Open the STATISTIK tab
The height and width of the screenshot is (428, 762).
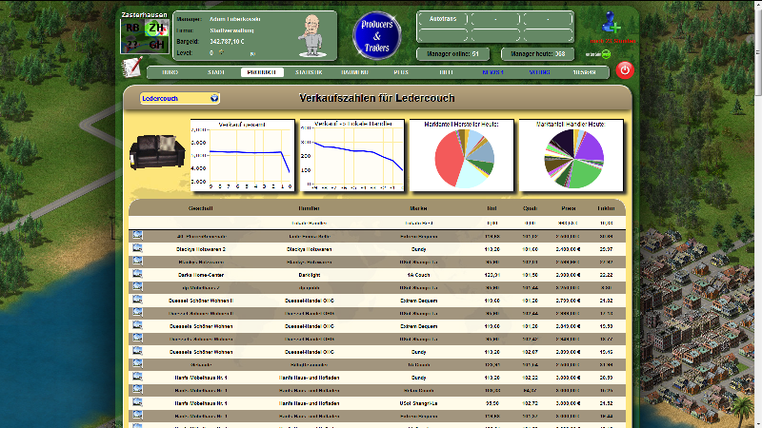309,72
